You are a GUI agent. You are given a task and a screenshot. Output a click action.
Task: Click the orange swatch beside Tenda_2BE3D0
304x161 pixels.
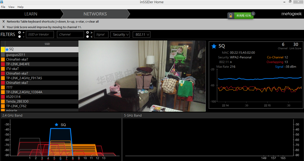tap(3, 101)
